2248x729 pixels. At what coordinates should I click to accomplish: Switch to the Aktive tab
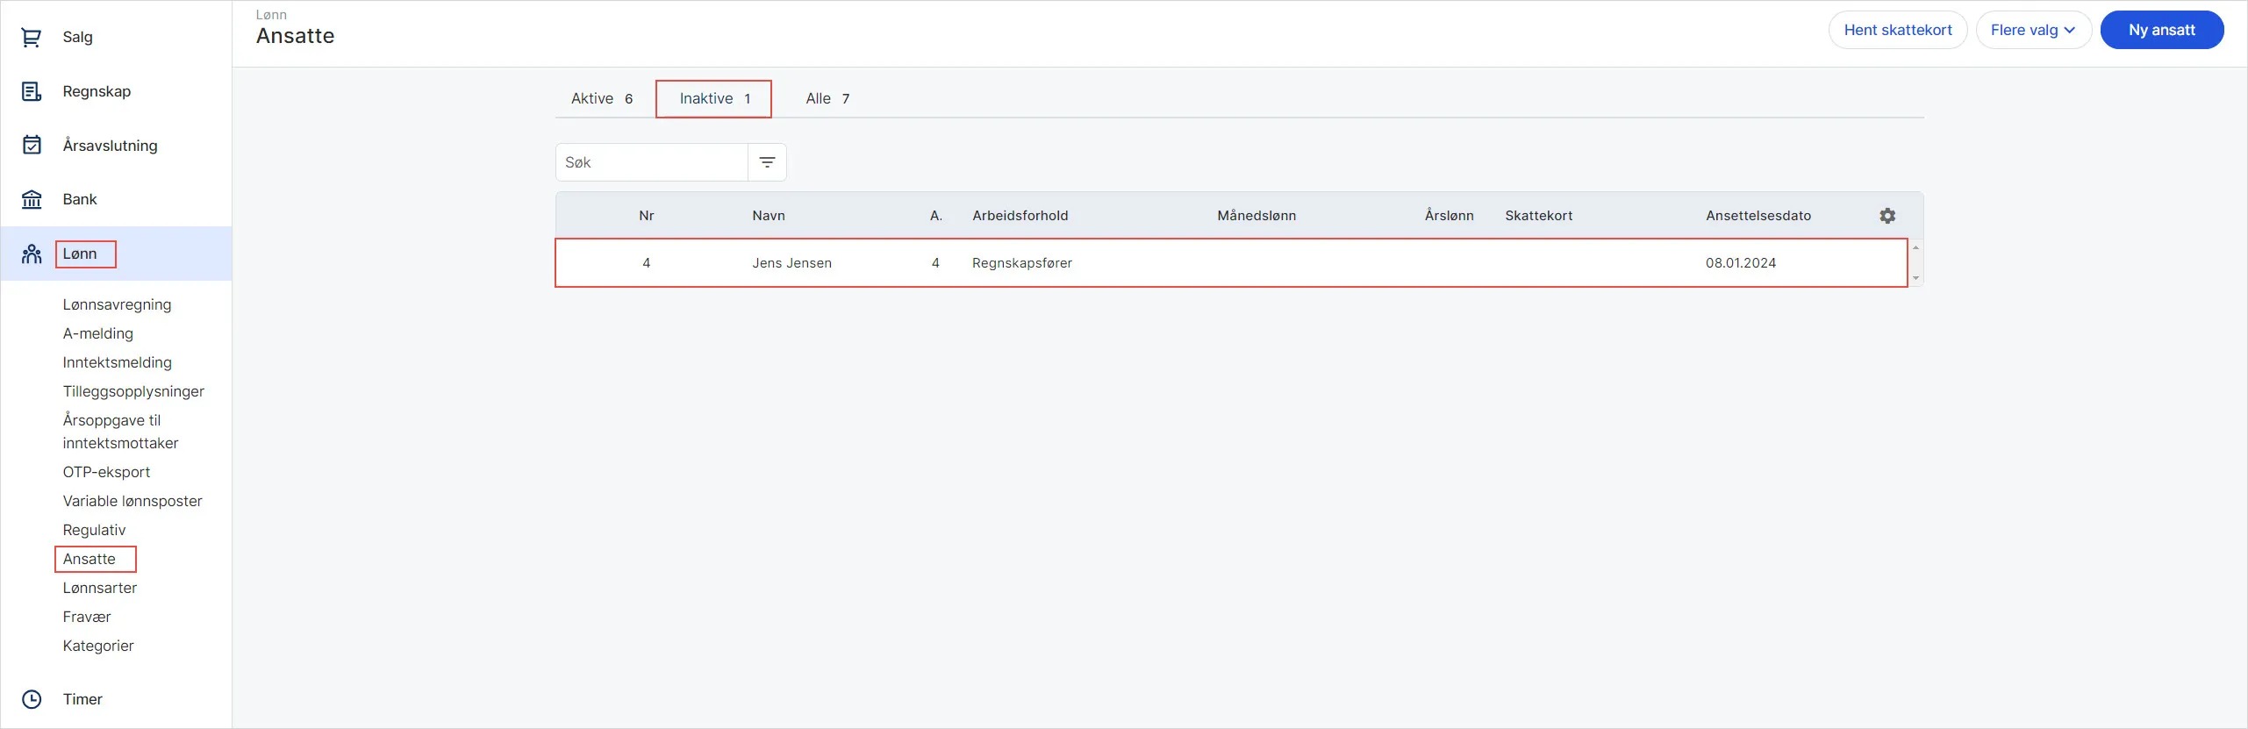pyautogui.click(x=602, y=98)
